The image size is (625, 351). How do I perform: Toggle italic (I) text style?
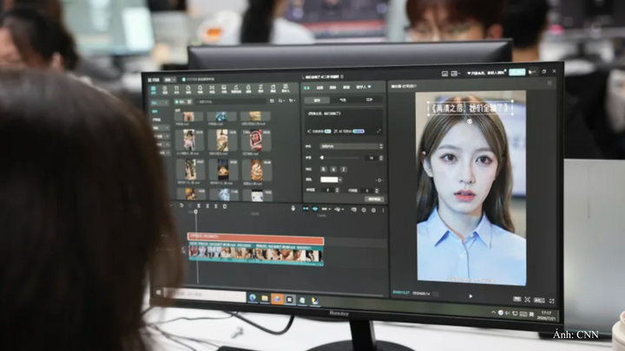click(344, 169)
